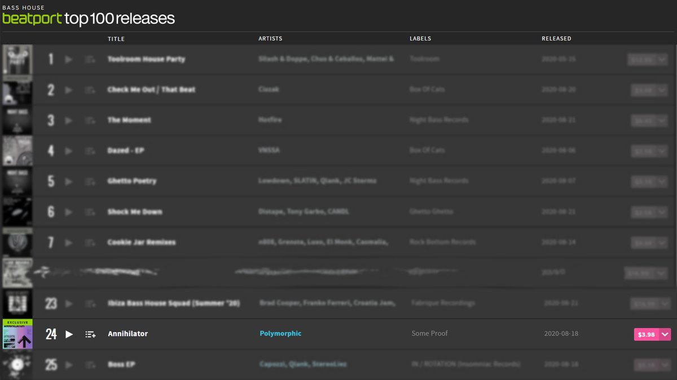Play Check Me Out / That Beat
The image size is (677, 380).
pos(69,90)
